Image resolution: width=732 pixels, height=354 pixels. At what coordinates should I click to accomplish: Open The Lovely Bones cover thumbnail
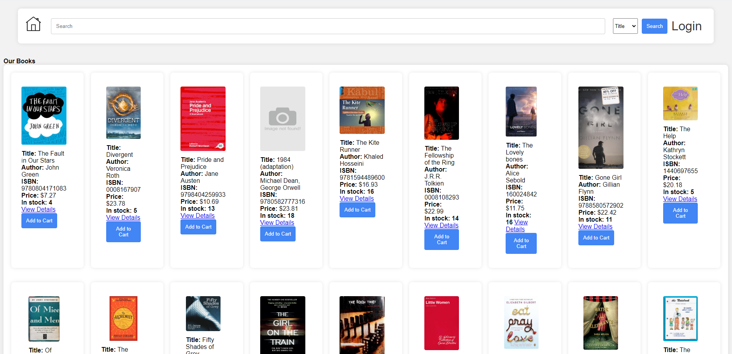(521, 111)
